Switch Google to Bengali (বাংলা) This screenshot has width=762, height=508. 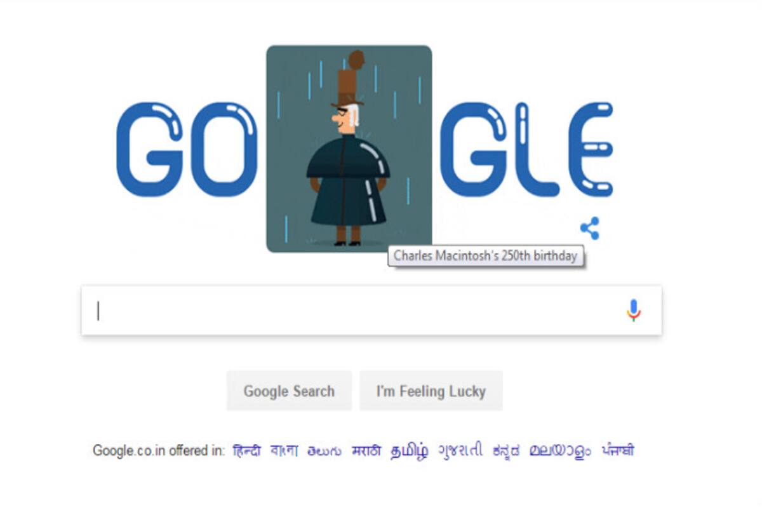click(x=284, y=451)
